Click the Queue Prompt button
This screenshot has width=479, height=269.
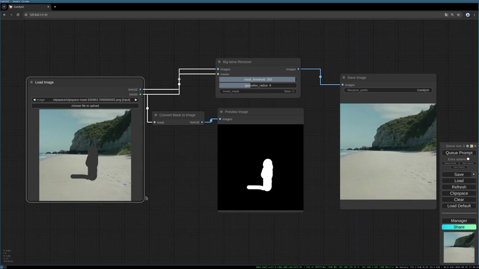[459, 152]
